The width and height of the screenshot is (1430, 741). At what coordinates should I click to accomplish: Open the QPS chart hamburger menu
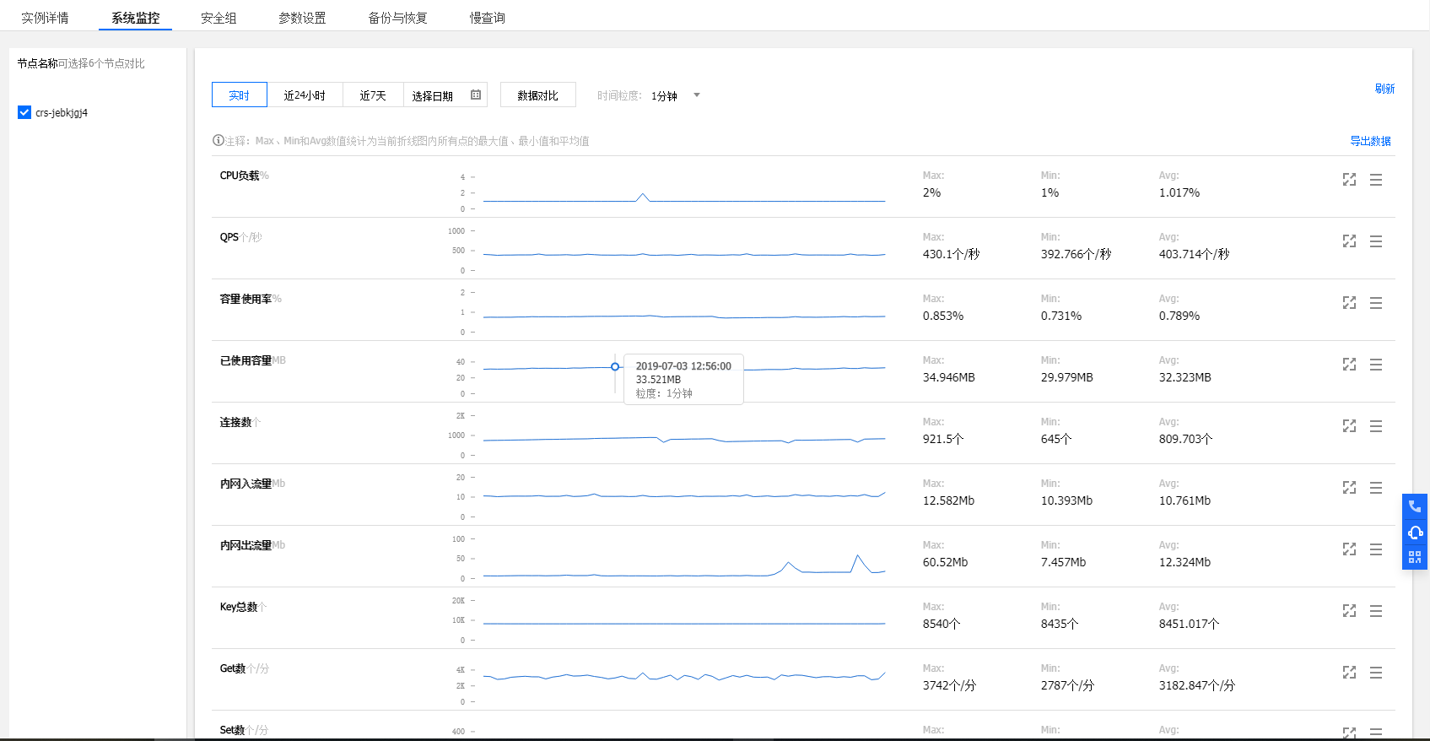[1375, 241]
